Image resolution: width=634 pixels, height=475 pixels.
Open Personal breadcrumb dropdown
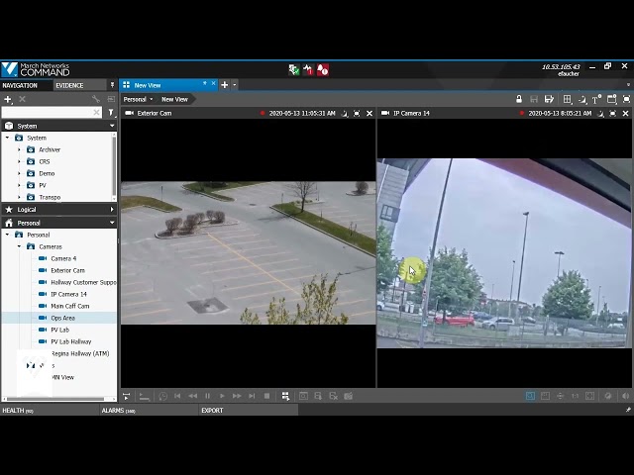coord(152,99)
